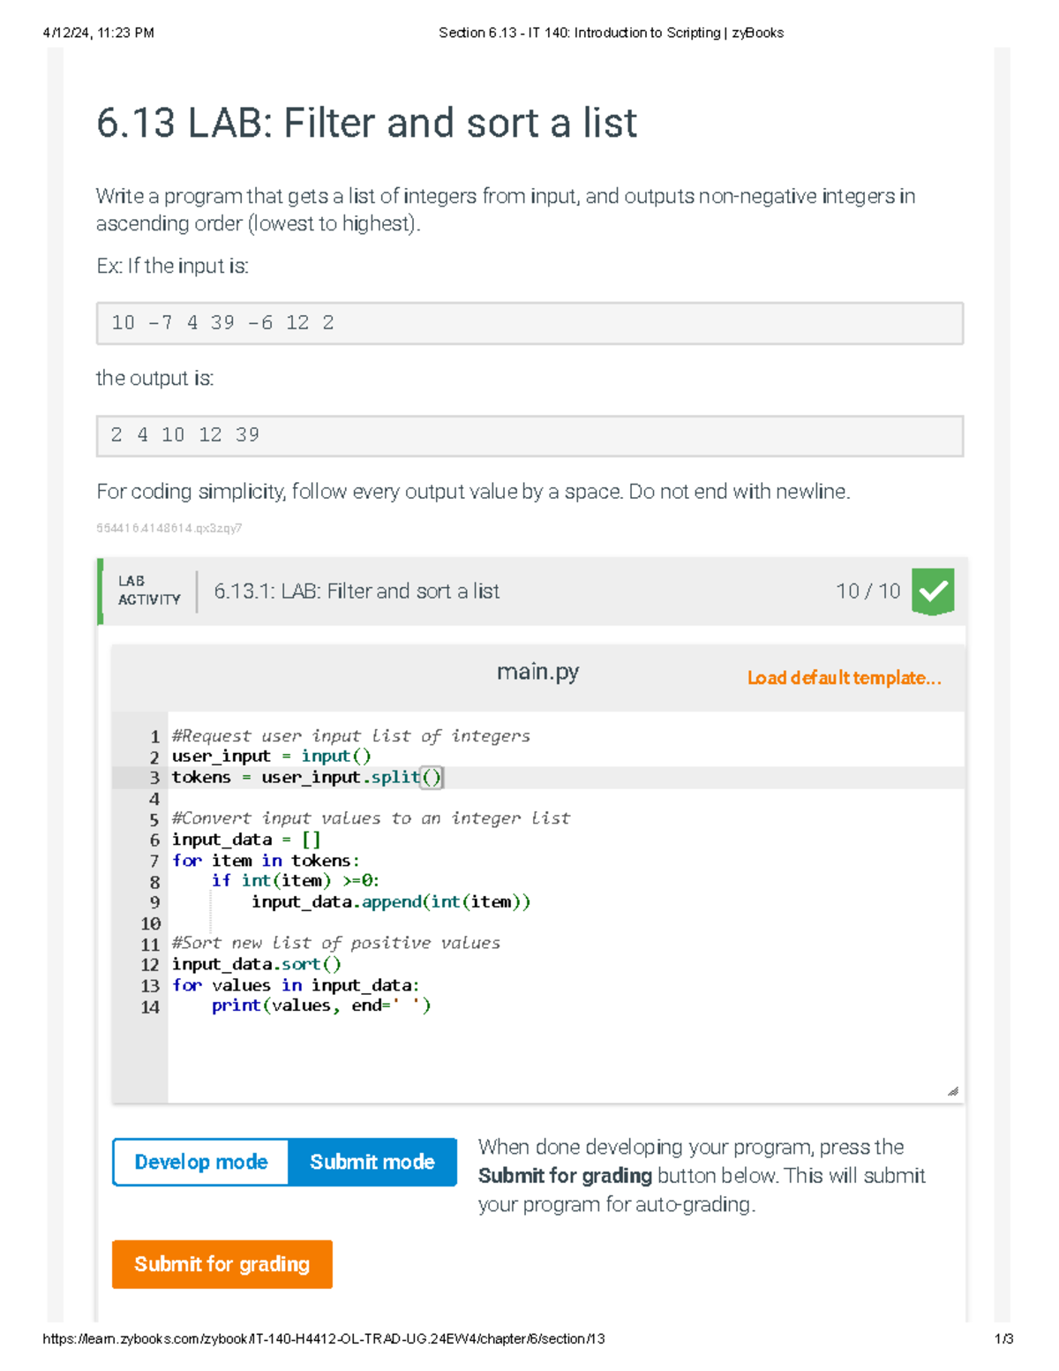Click the input_data.sort() line in the editor
The width and height of the screenshot is (1059, 1371).
pyautogui.click(x=256, y=964)
